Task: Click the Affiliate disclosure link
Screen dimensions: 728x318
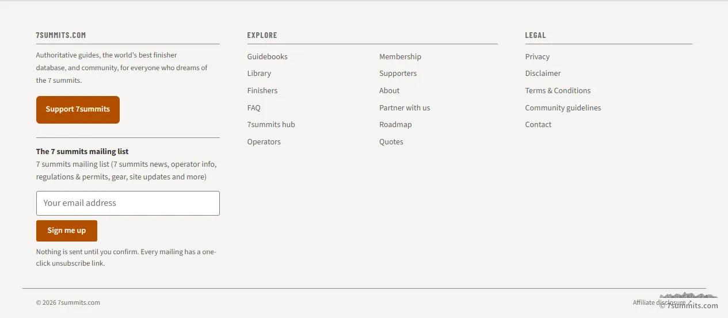Action: coord(662,302)
